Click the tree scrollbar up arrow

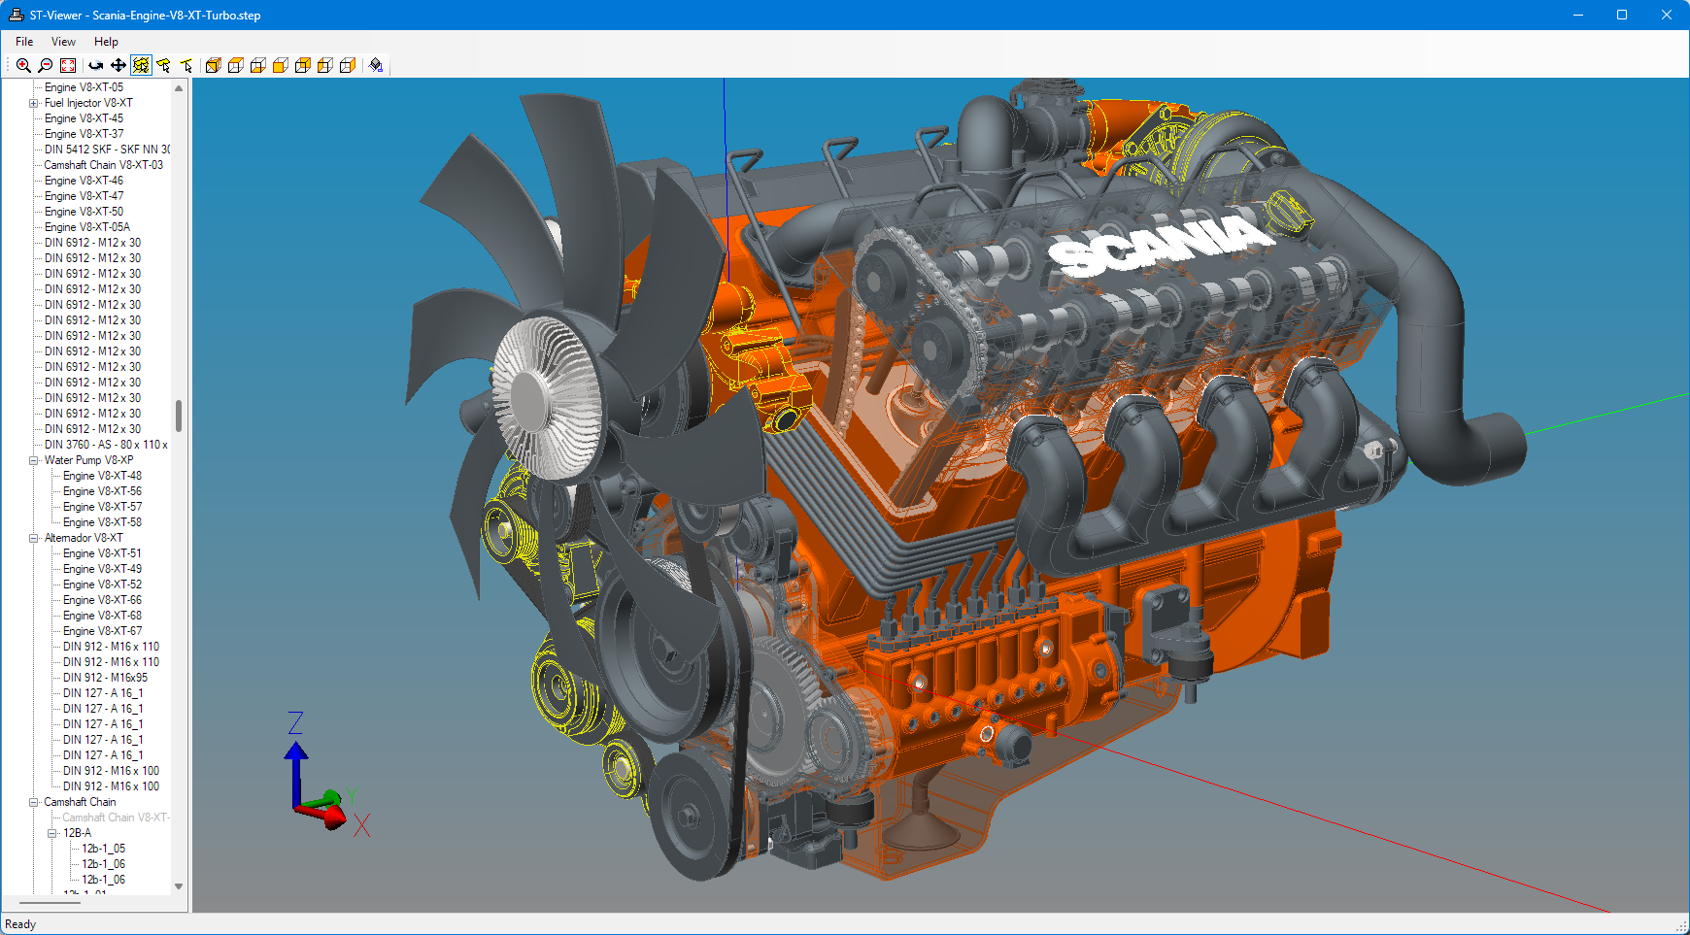179,88
